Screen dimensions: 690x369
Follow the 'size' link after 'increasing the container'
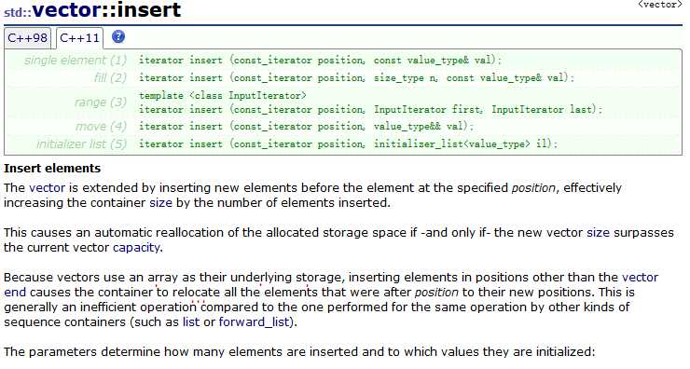(160, 203)
